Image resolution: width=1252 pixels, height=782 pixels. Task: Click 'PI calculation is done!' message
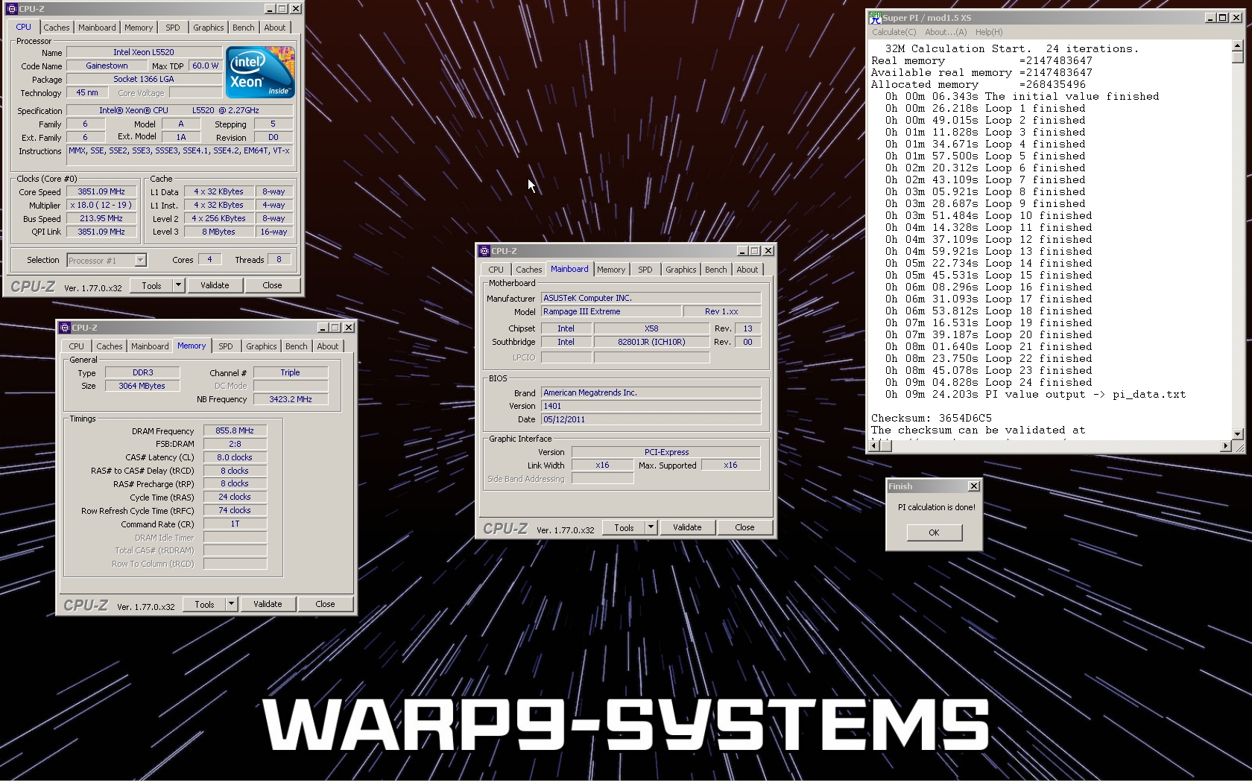tap(936, 507)
